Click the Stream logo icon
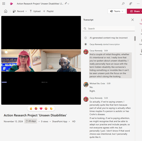Image resolution: width=142 pixels, height=141 pixels. pyautogui.click(x=11, y=4)
